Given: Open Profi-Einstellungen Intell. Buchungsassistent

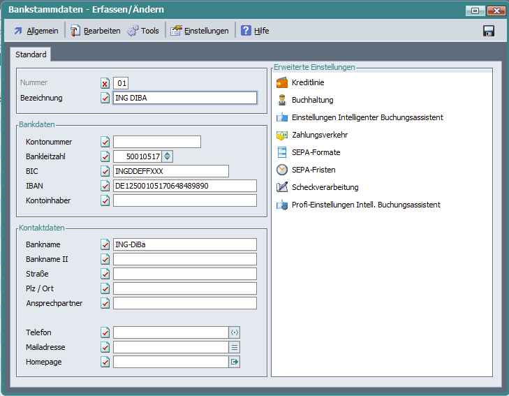Looking at the screenshot, I should coord(365,205).
